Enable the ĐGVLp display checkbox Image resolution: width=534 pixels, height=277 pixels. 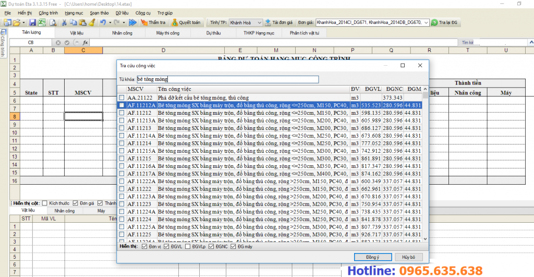189,246
